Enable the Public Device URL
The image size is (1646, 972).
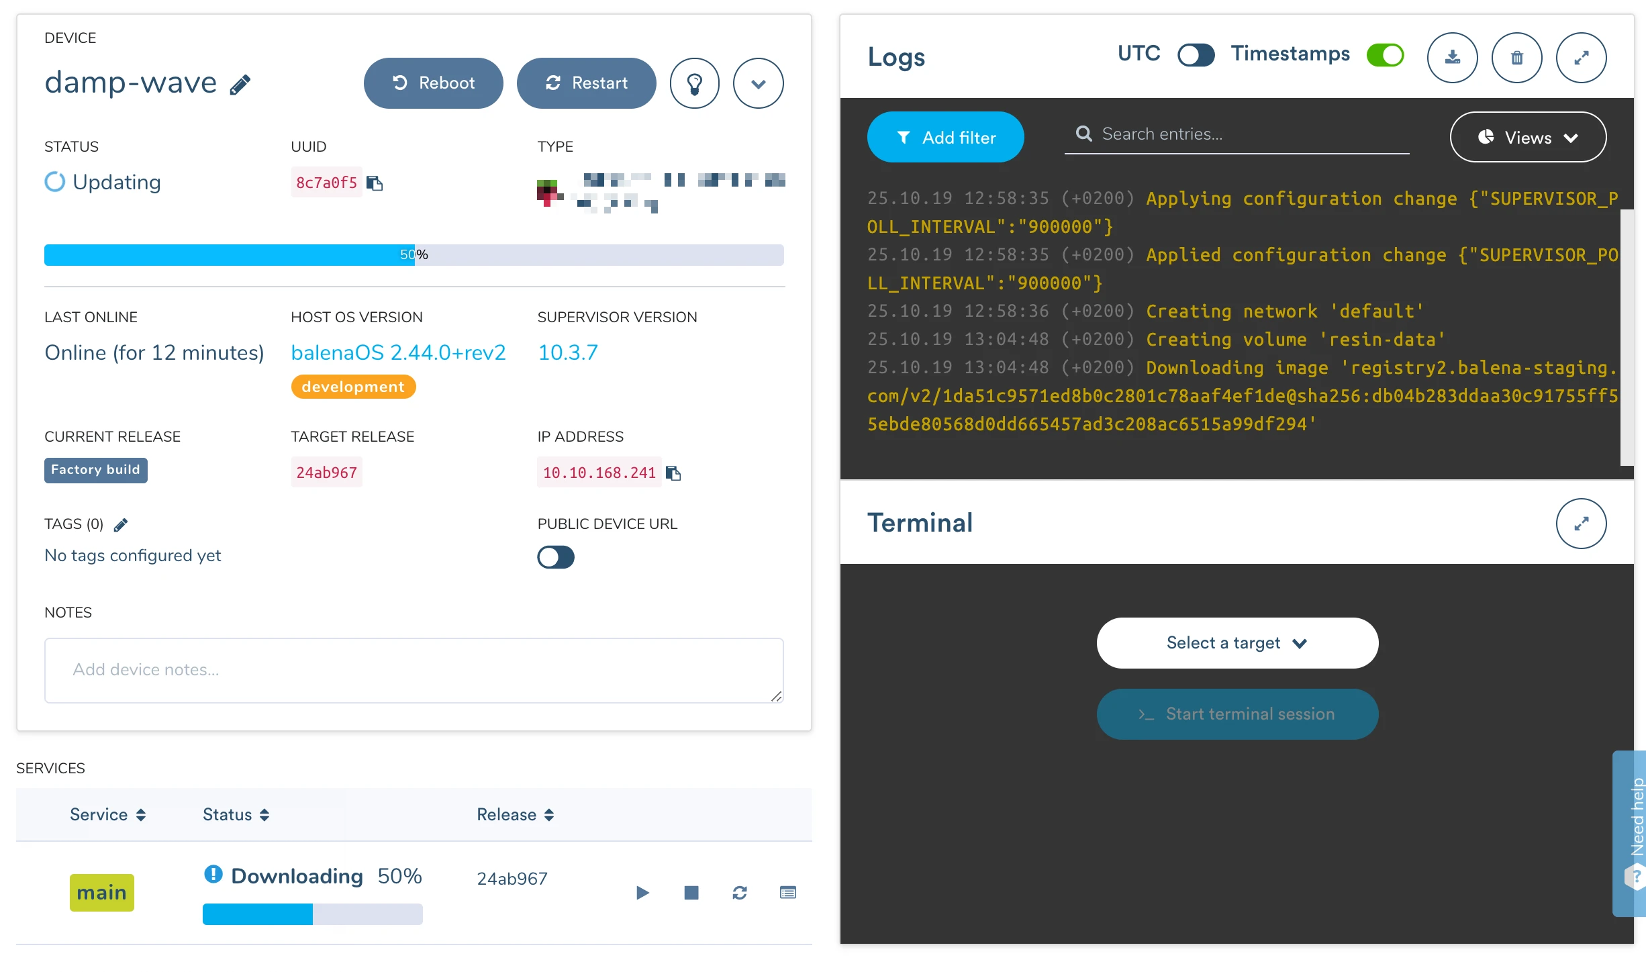click(555, 557)
